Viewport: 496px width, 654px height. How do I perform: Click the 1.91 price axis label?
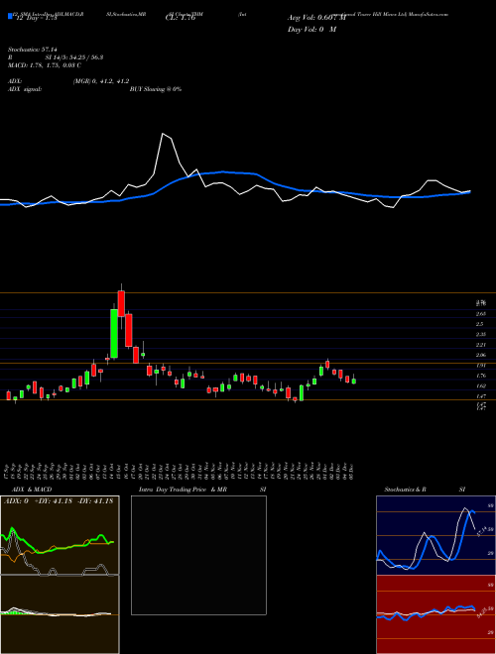click(480, 366)
